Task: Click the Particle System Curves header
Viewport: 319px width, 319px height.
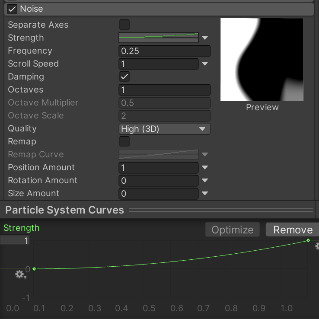Action: click(65, 211)
